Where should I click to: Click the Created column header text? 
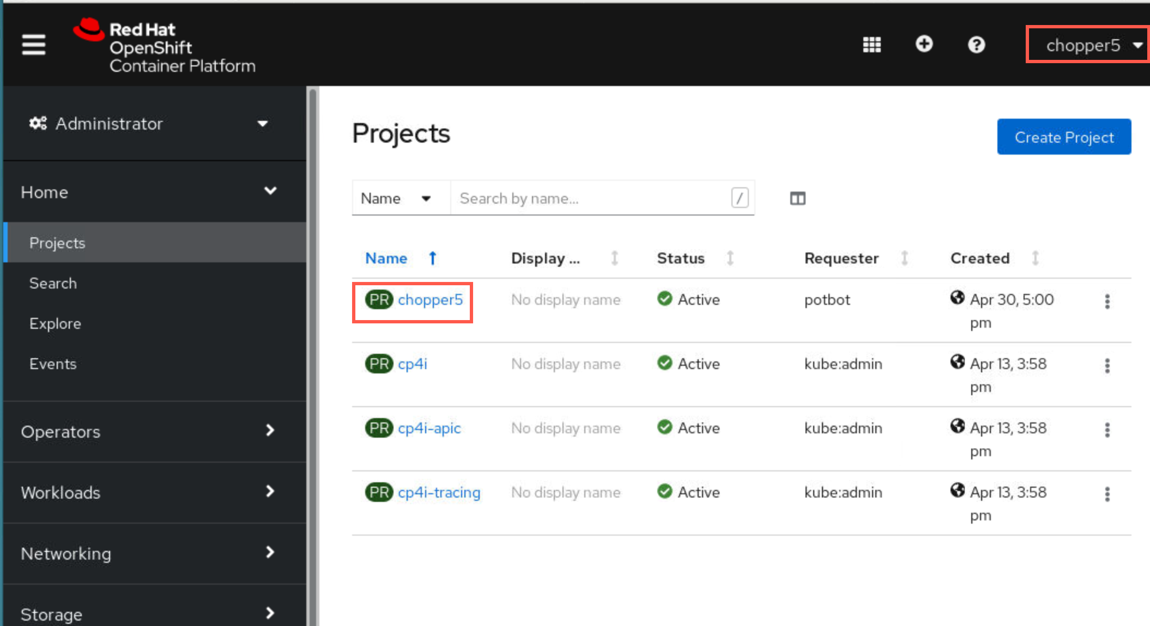[980, 258]
